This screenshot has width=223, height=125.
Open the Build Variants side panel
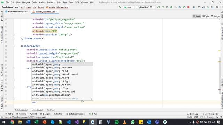pyautogui.click(x=2, y=102)
